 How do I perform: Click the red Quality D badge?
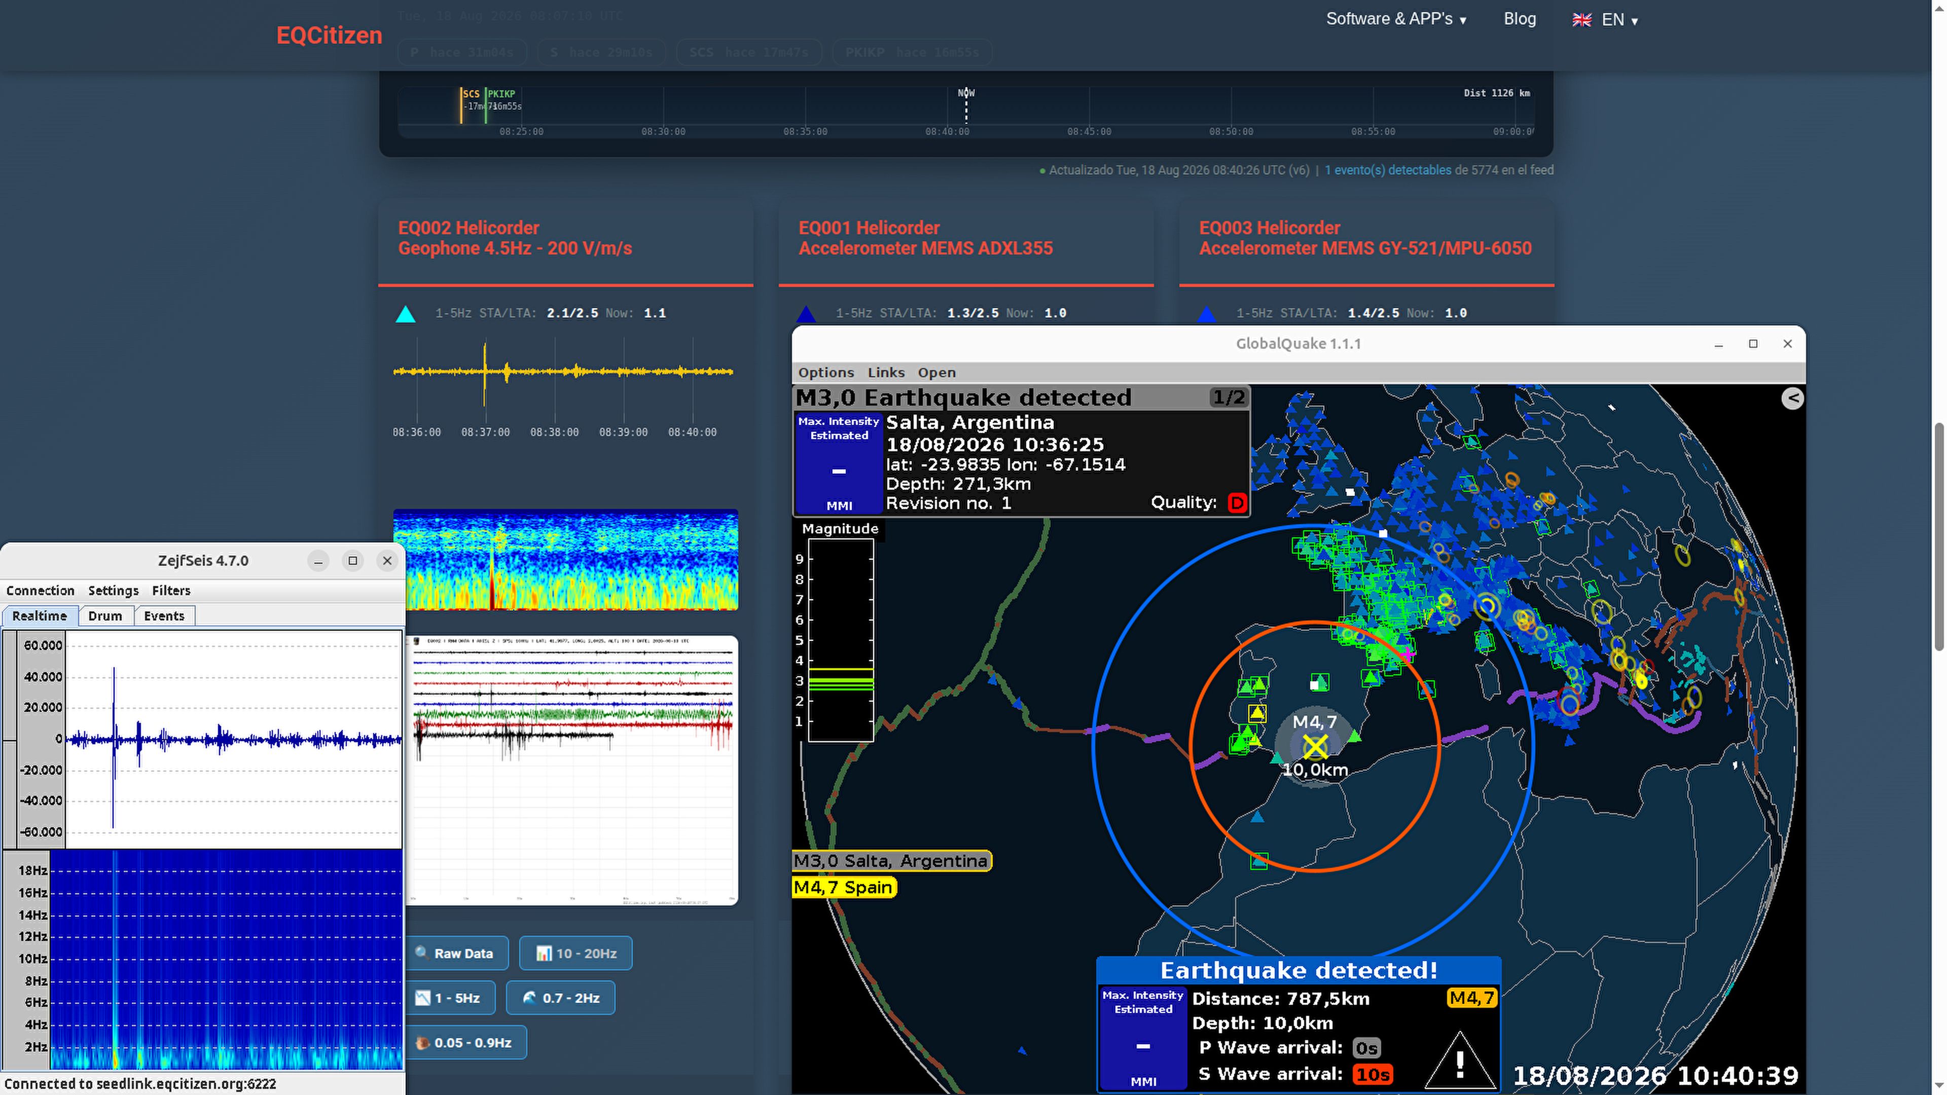tap(1237, 502)
